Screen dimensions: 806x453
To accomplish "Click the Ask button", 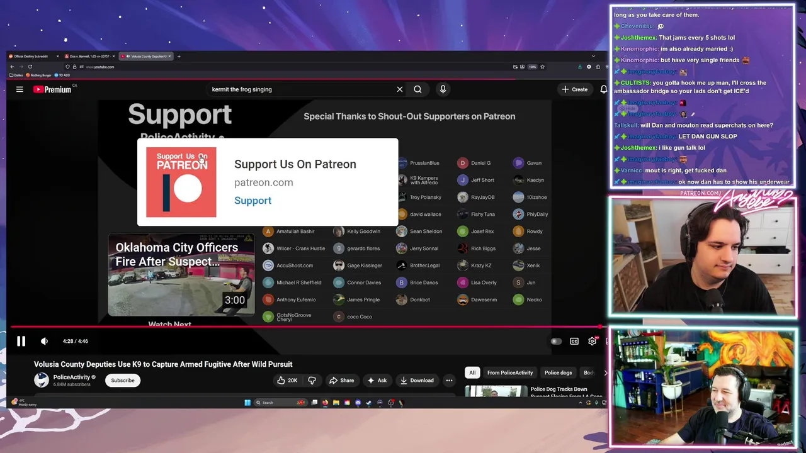I will pos(377,380).
